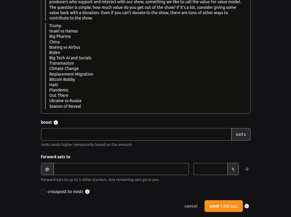Screen dimensions: 291x217
Task: Focus the forward sats username input
Action: pyautogui.click(x=121, y=169)
